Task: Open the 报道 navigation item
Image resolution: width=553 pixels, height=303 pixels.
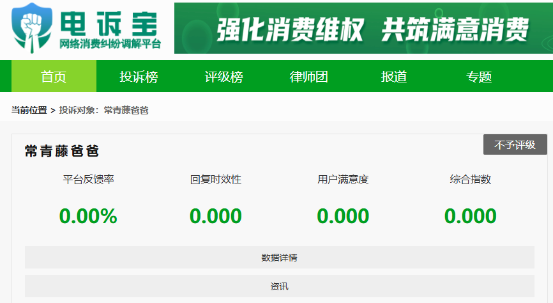Action: click(393, 76)
